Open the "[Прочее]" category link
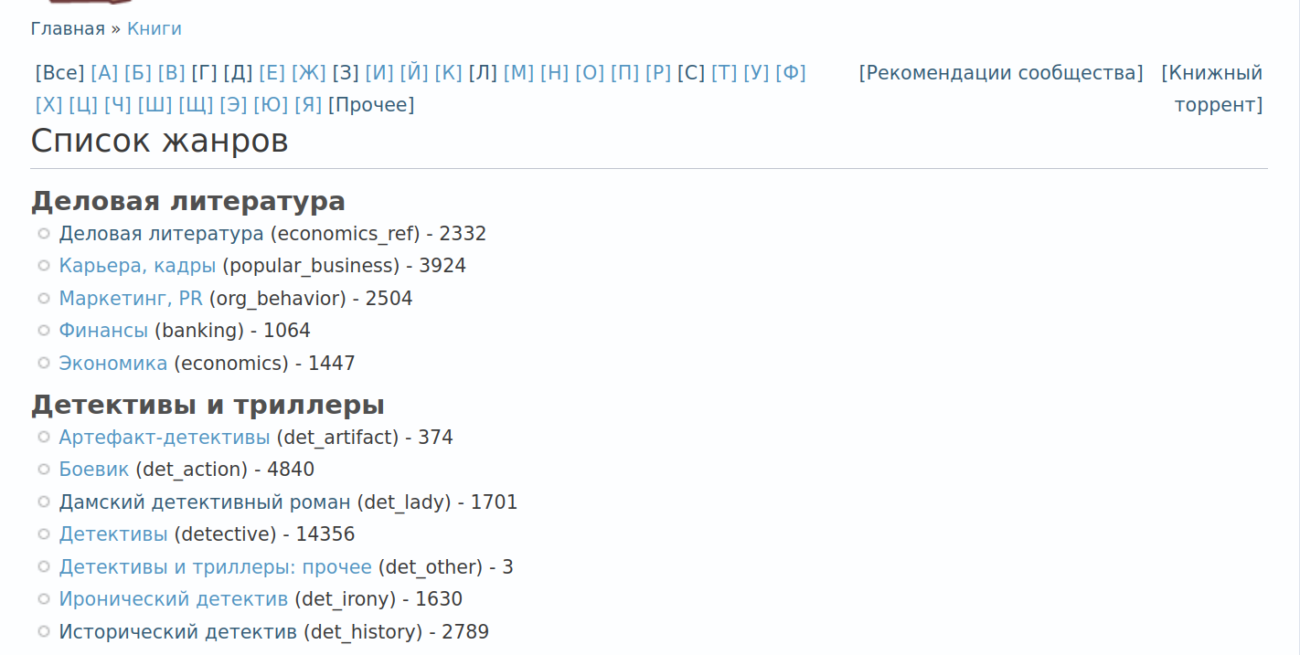This screenshot has width=1300, height=655. point(370,104)
